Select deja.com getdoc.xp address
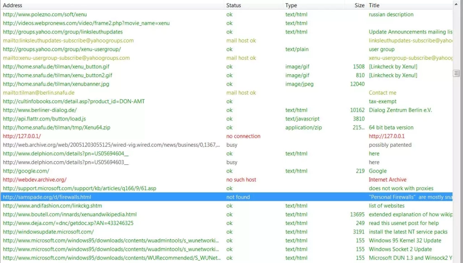The image size is (463, 263). (x=68, y=223)
